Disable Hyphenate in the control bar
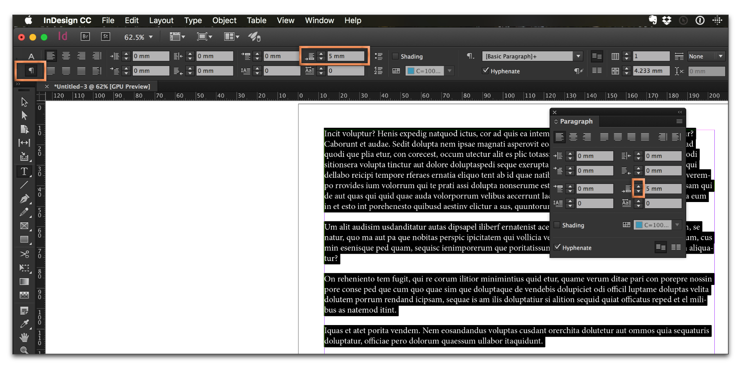This screenshot has width=741, height=369. click(486, 71)
